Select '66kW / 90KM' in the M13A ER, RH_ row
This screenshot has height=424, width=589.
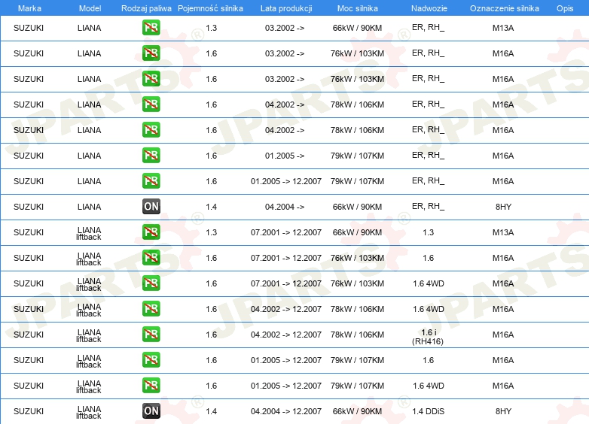click(357, 28)
